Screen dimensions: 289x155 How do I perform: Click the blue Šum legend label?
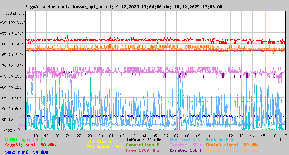coord(26,152)
